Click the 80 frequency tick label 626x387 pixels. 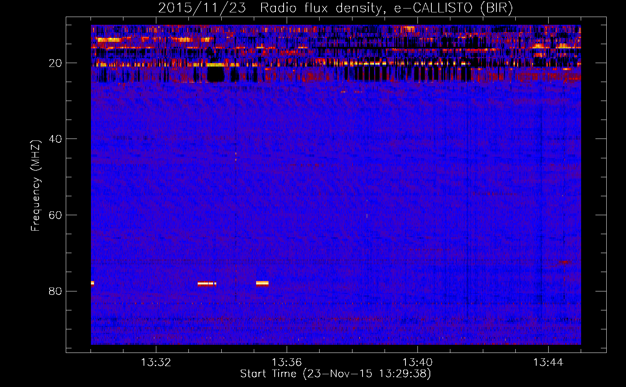pos(56,291)
